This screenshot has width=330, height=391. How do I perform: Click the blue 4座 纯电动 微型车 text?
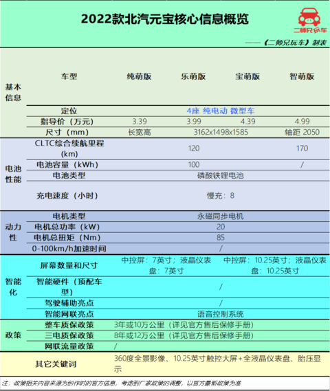pyautogui.click(x=221, y=111)
